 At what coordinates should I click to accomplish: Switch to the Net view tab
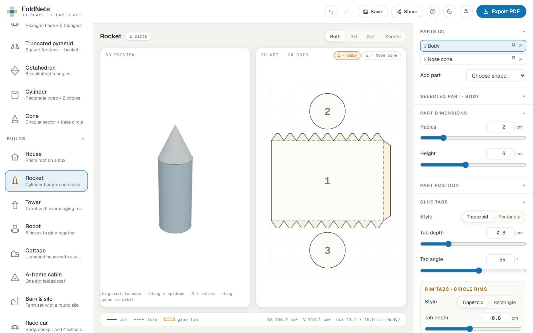point(371,37)
